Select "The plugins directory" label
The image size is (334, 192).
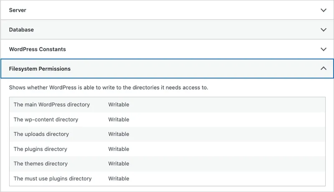(x=40, y=149)
